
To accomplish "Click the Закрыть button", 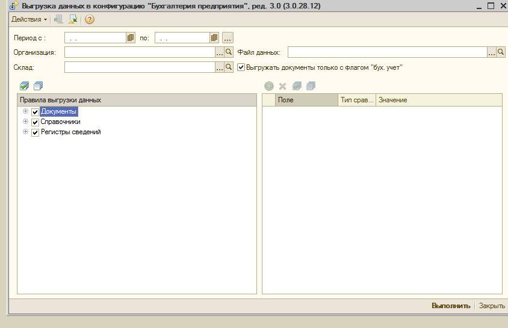I will pos(492,306).
